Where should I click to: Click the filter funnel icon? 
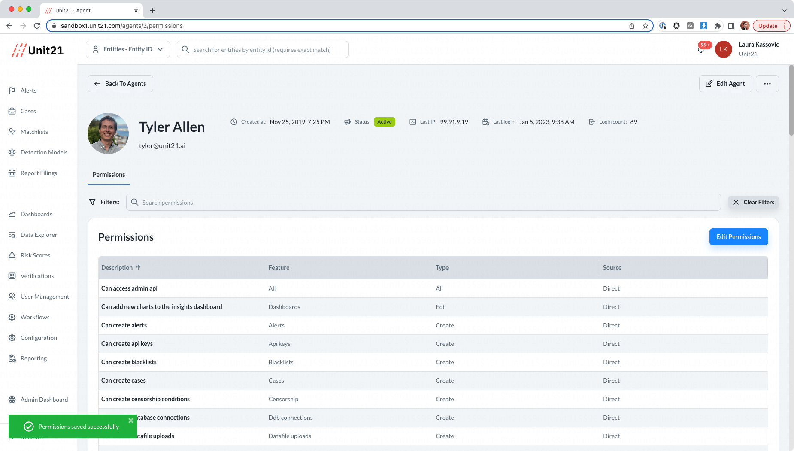click(92, 202)
